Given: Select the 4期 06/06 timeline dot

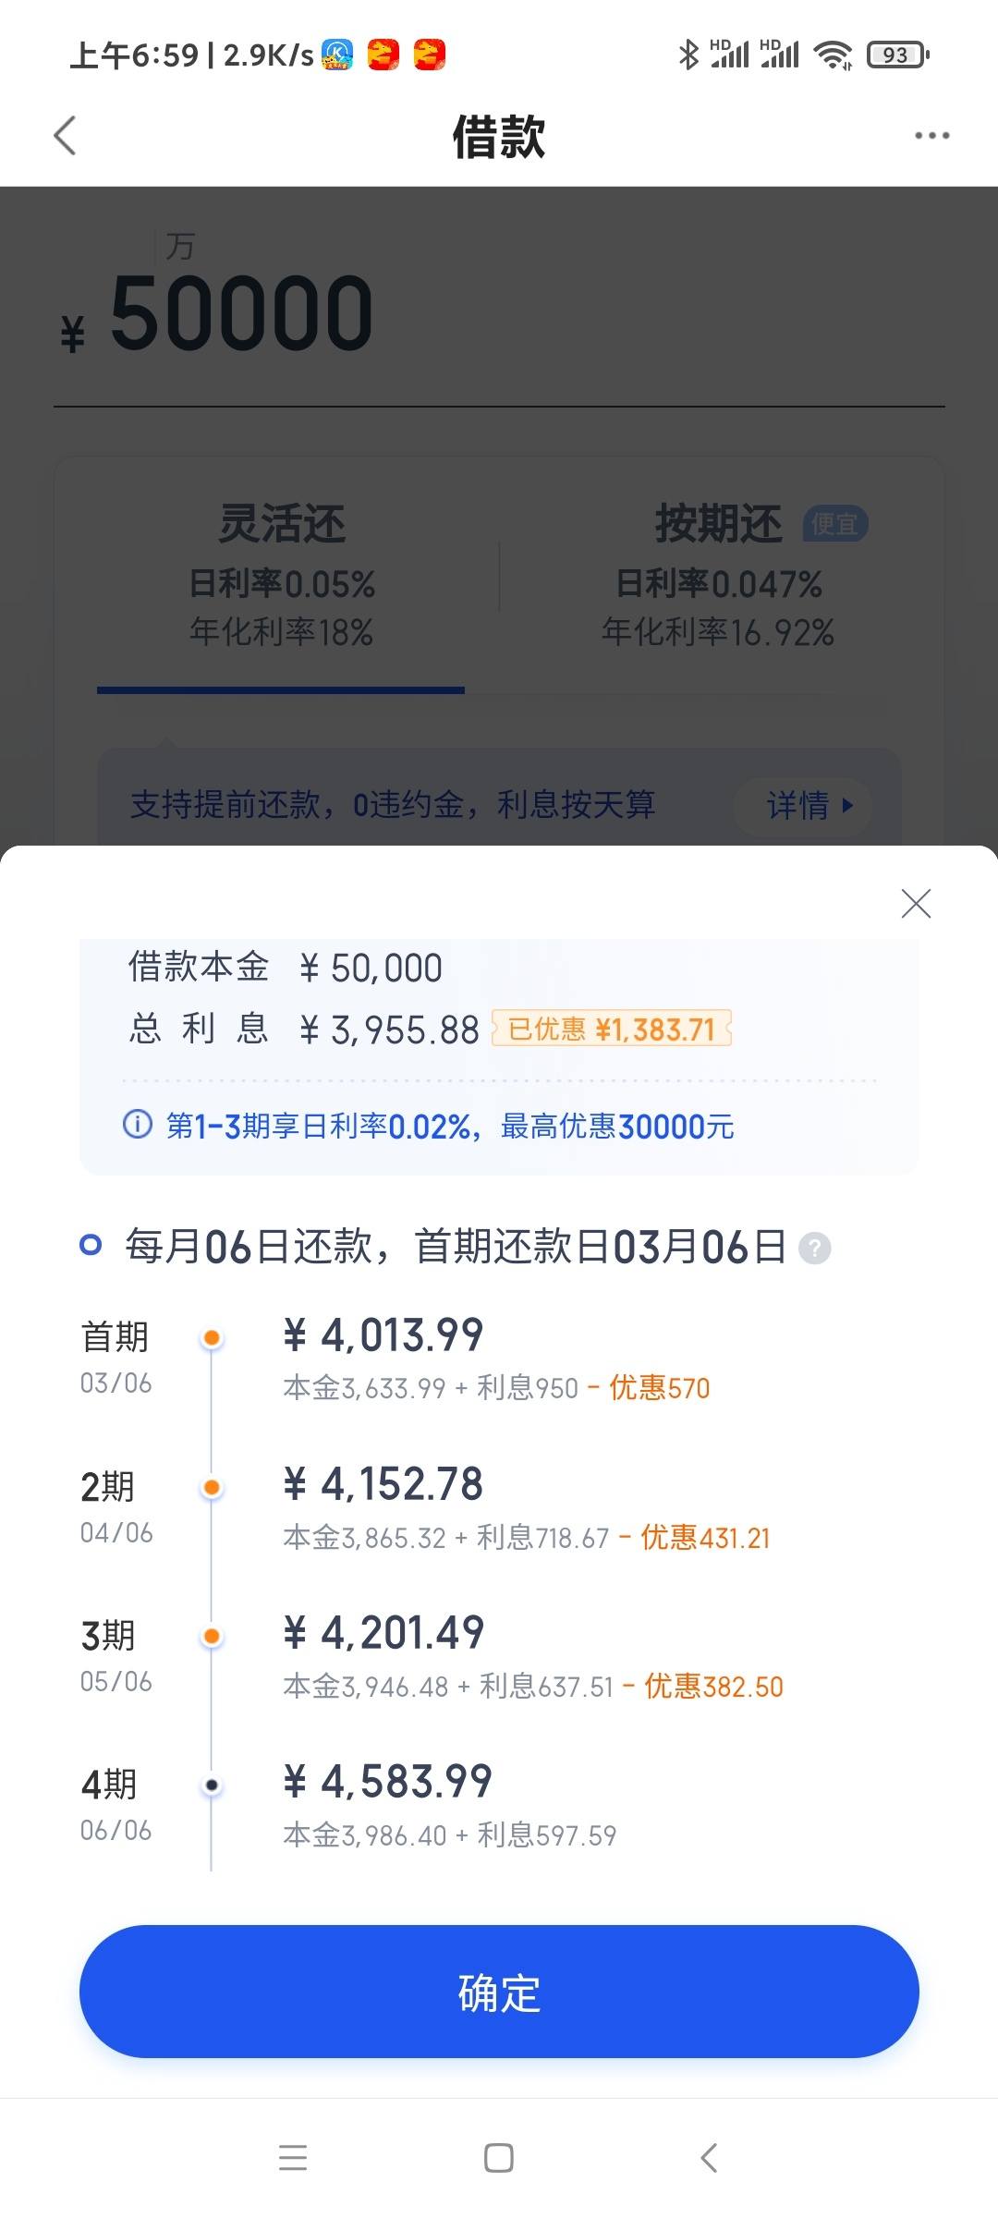Looking at the screenshot, I should pos(212,1785).
